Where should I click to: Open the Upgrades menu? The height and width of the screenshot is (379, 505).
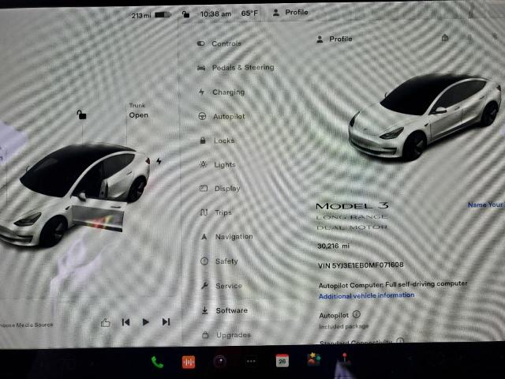tap(226, 335)
